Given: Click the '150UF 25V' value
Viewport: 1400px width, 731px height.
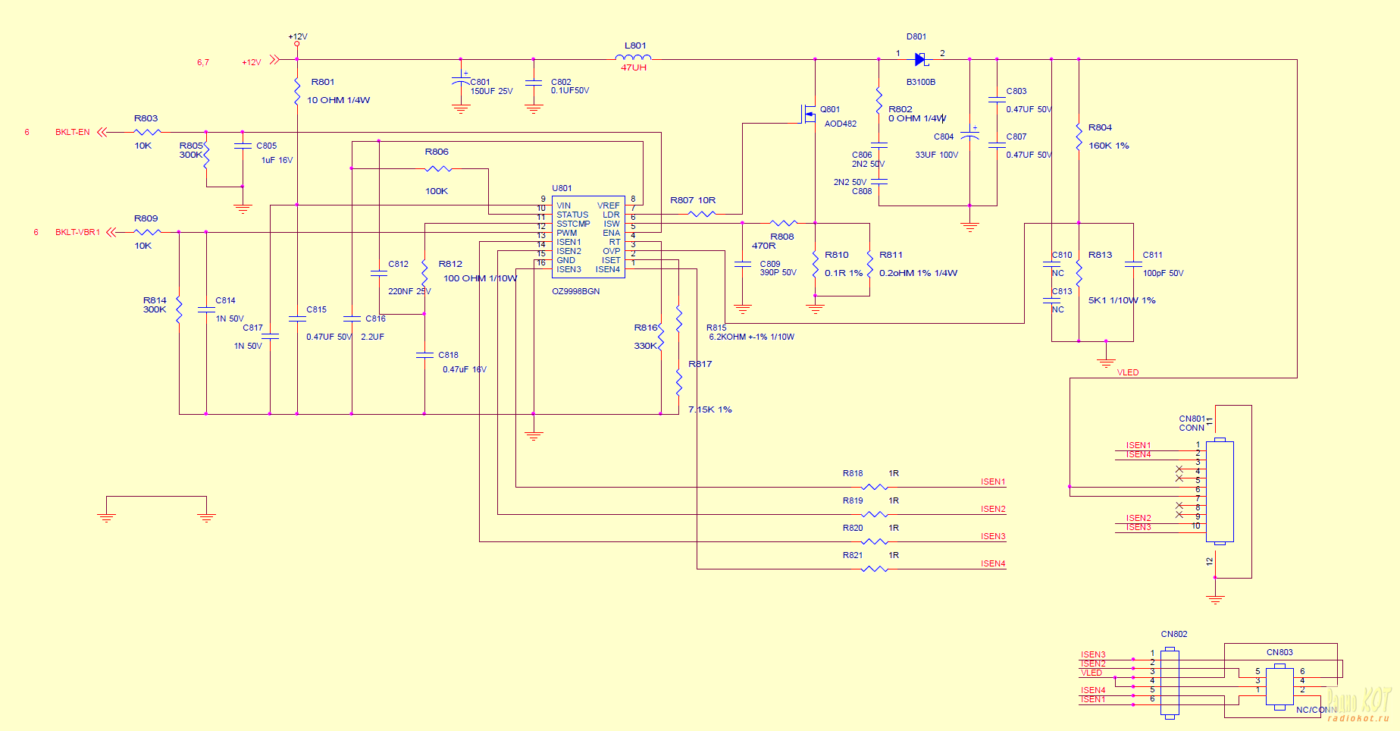Looking at the screenshot, I should click(491, 91).
